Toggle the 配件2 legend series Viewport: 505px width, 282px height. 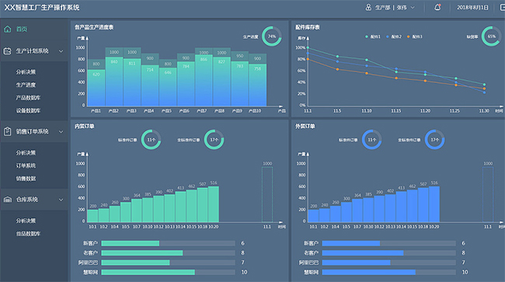tap(394, 37)
